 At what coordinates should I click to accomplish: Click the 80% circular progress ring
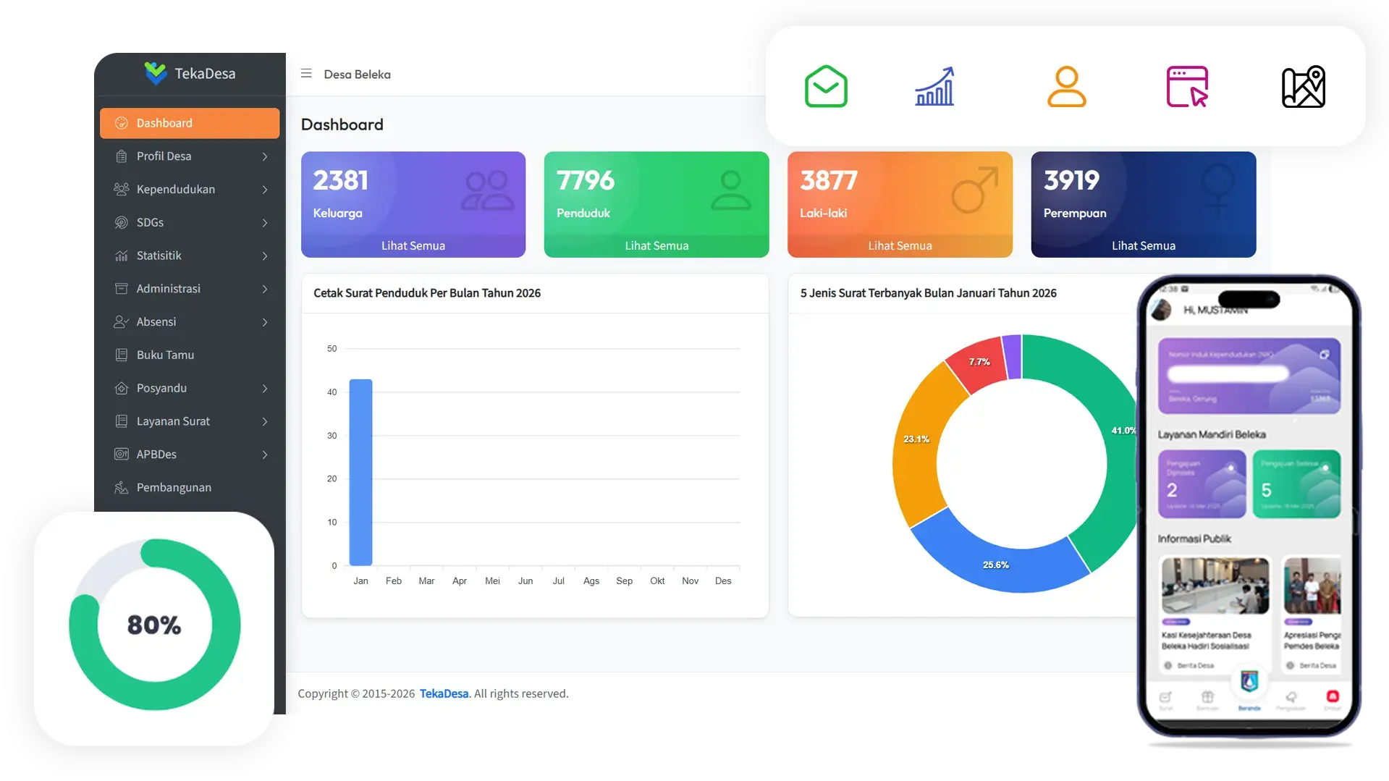(154, 625)
